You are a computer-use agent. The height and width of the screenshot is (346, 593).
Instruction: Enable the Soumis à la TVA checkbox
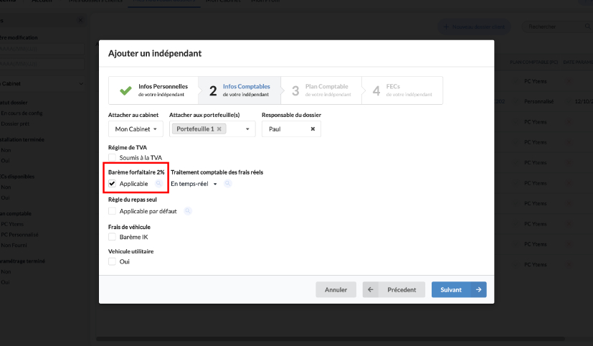point(112,157)
